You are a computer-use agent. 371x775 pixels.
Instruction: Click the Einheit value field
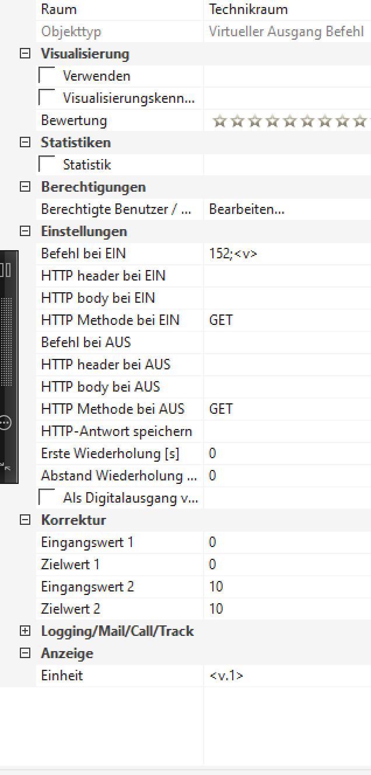point(286,676)
